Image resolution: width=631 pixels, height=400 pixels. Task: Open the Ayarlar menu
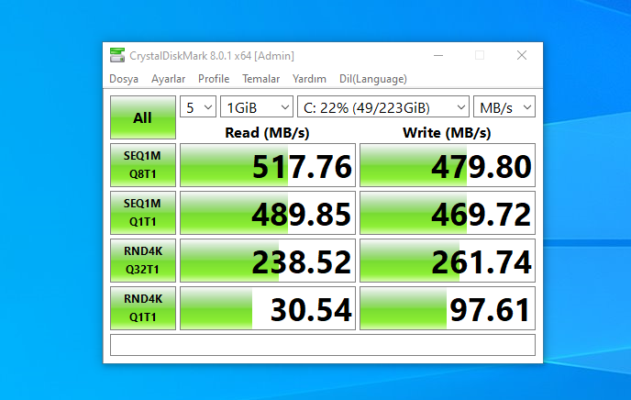tap(168, 79)
